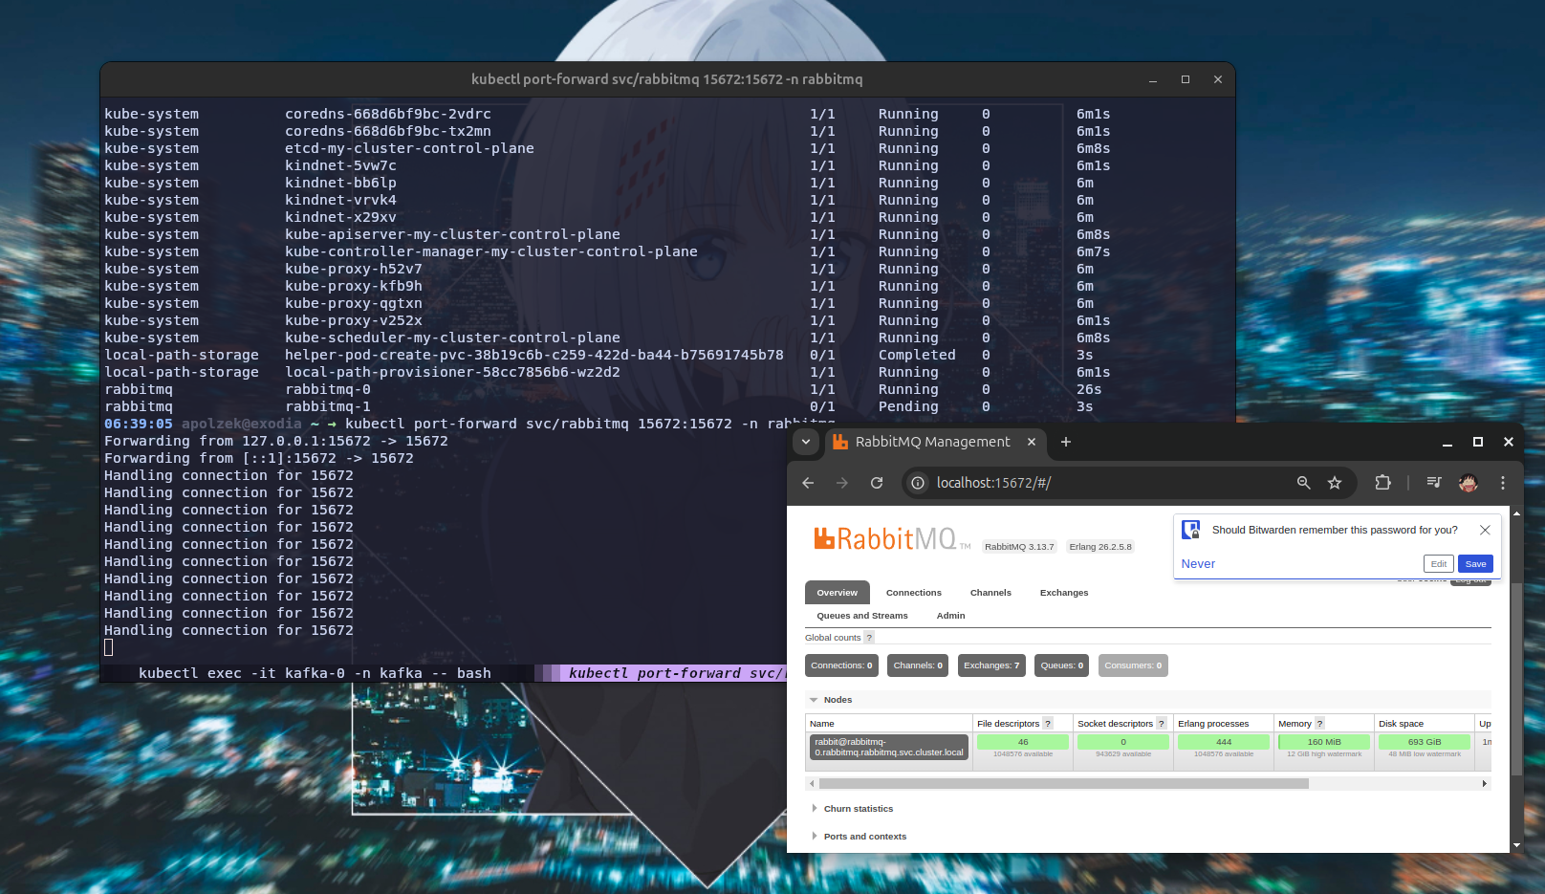Open the browser extensions menu

(x=1382, y=483)
